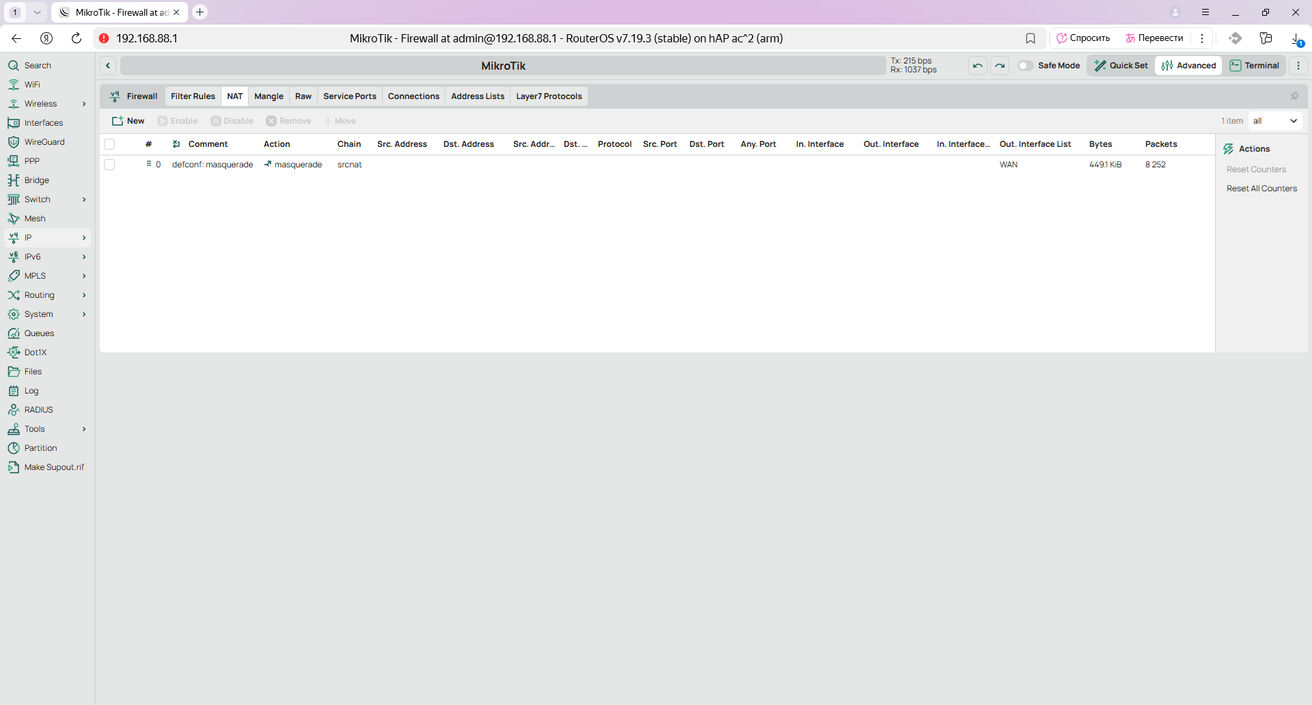Select the NAT tab

[x=234, y=96]
